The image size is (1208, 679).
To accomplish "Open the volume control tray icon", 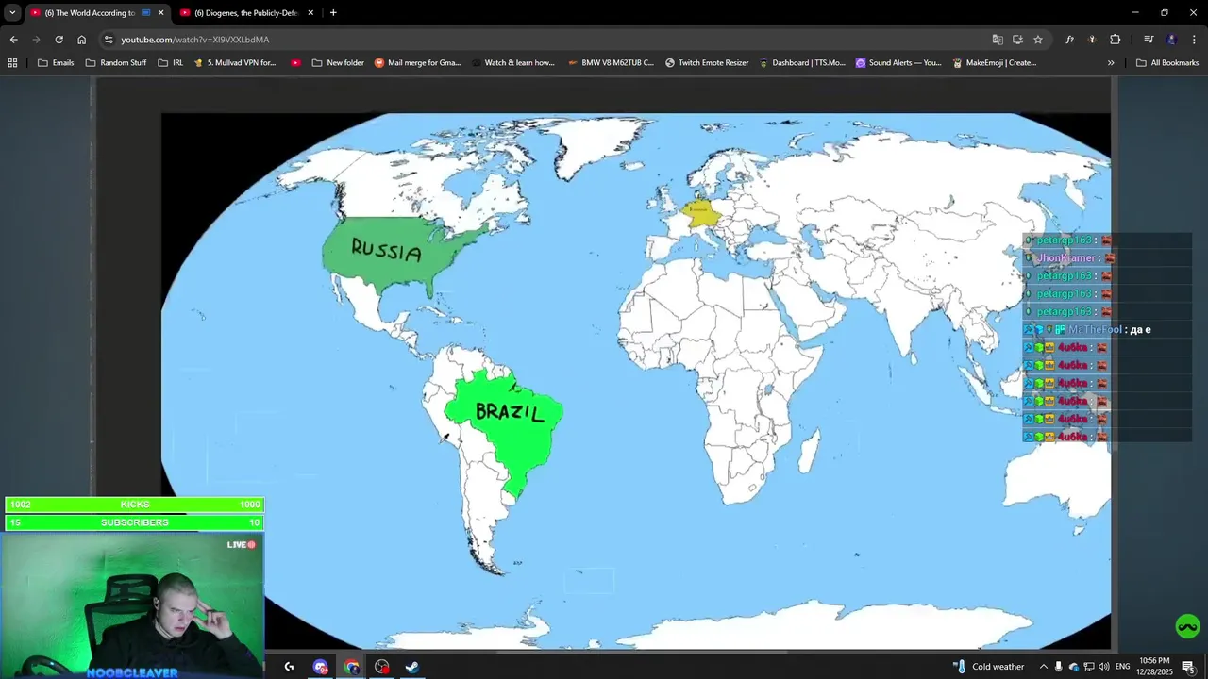I will (1103, 667).
